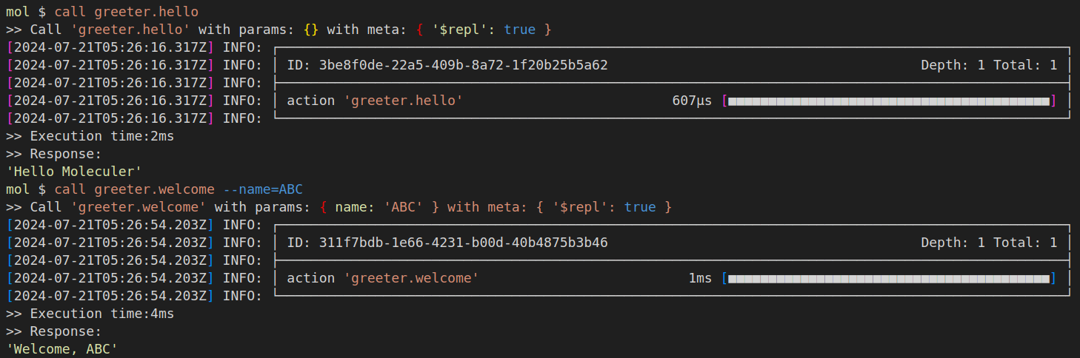1080x358 pixels.
Task: Click the 'Welcome, ABC' response string
Action: pos(63,349)
